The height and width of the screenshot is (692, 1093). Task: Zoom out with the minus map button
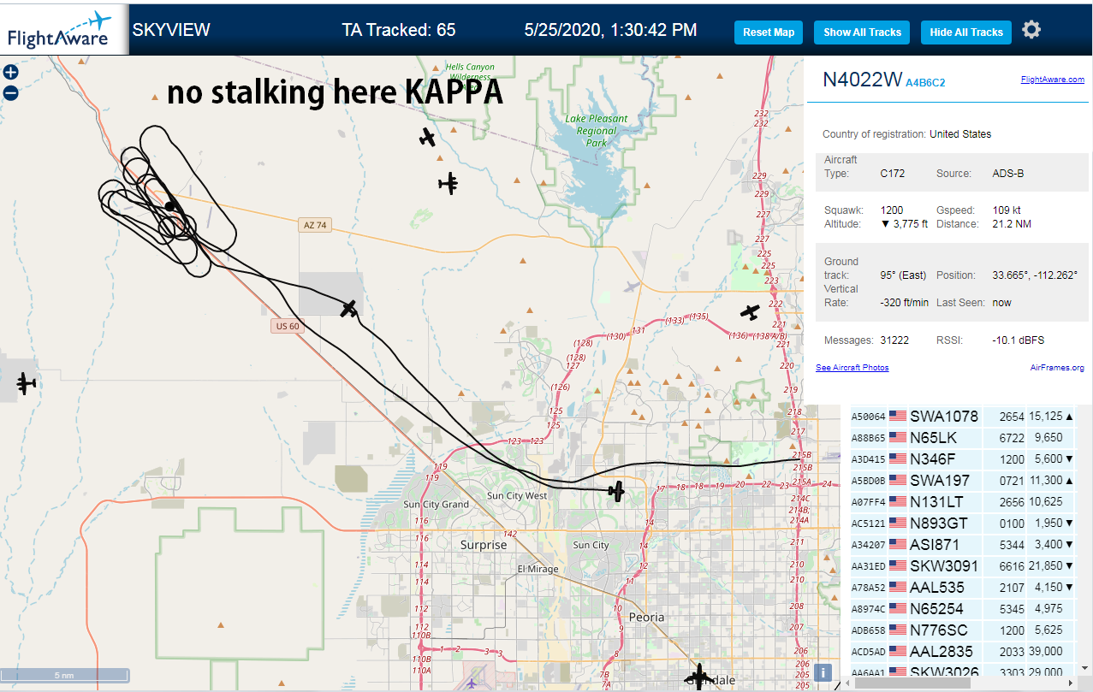(x=10, y=93)
